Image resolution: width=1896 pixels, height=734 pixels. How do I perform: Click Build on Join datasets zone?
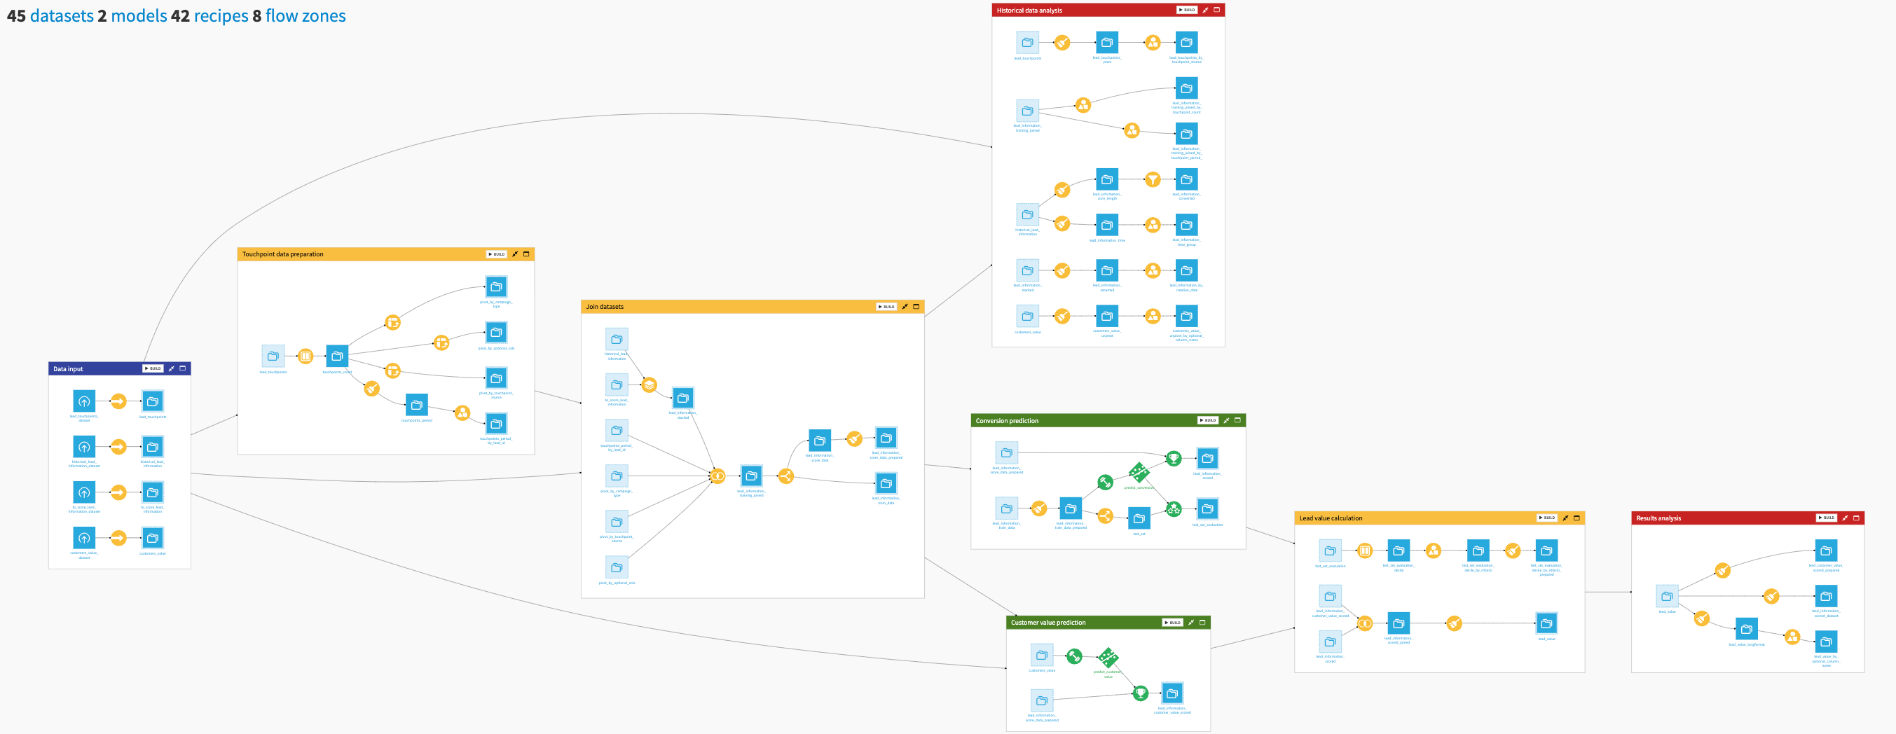(886, 307)
